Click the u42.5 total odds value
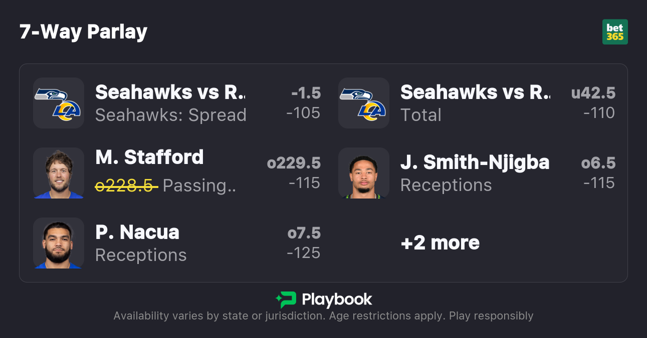Image resolution: width=647 pixels, height=338 pixels. pos(593,93)
